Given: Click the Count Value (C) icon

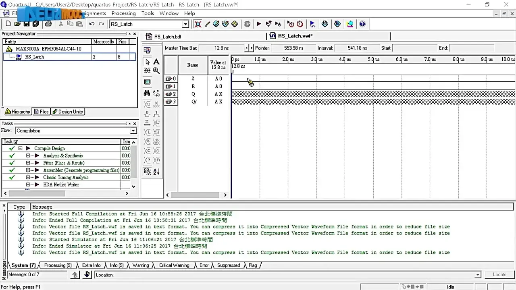Looking at the screenshot, I should click(x=148, y=151).
